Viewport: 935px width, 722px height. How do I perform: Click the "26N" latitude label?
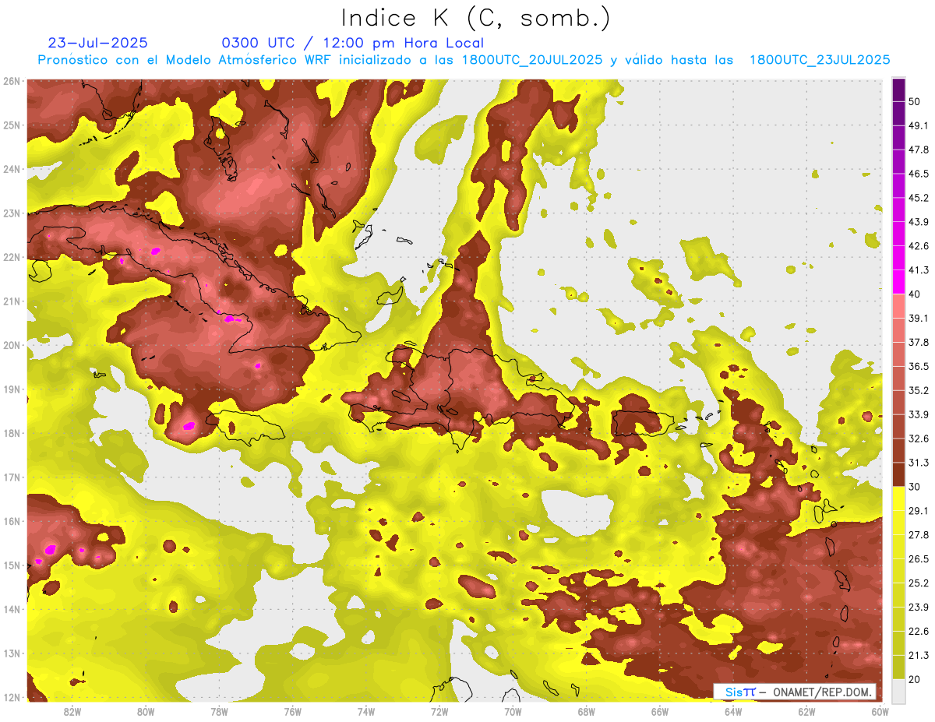pyautogui.click(x=12, y=81)
